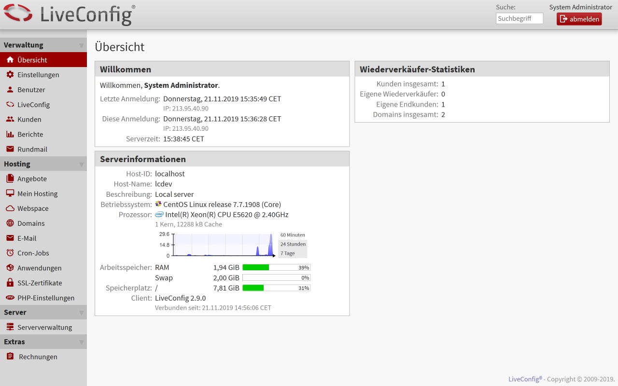Go to Benutzer menu entry
618x386 pixels.
tap(43, 90)
